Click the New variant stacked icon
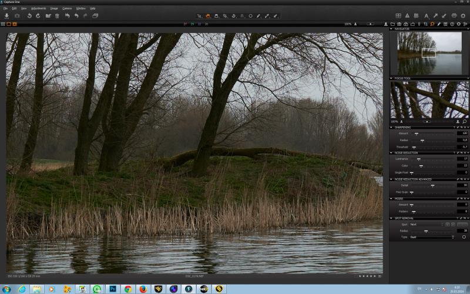The image size is (470, 294). point(95,16)
